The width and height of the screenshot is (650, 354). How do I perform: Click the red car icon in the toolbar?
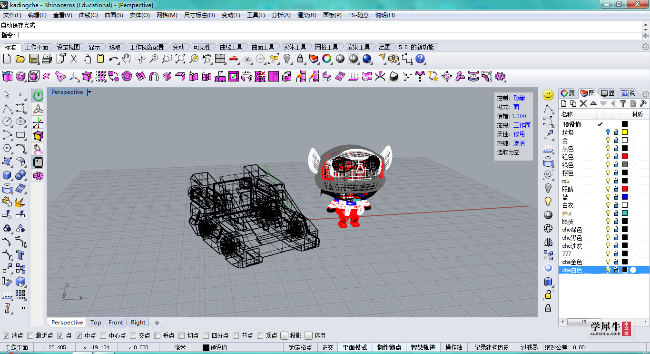[x=233, y=59]
